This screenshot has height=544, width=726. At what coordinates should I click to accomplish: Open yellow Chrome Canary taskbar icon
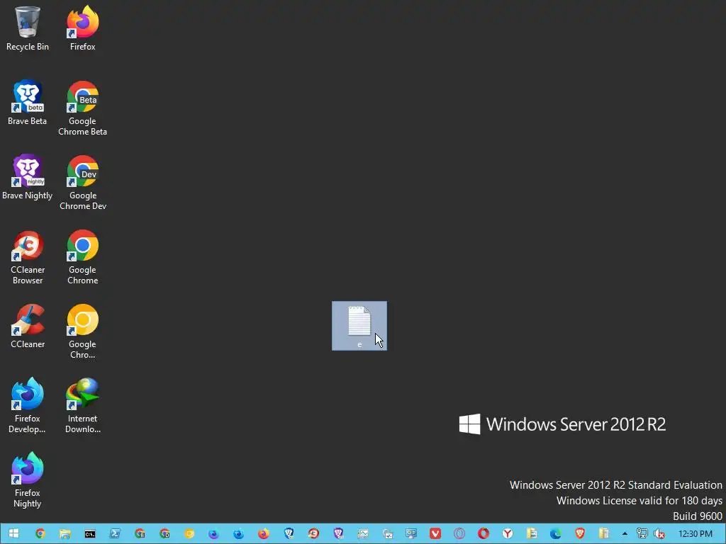coord(189,534)
